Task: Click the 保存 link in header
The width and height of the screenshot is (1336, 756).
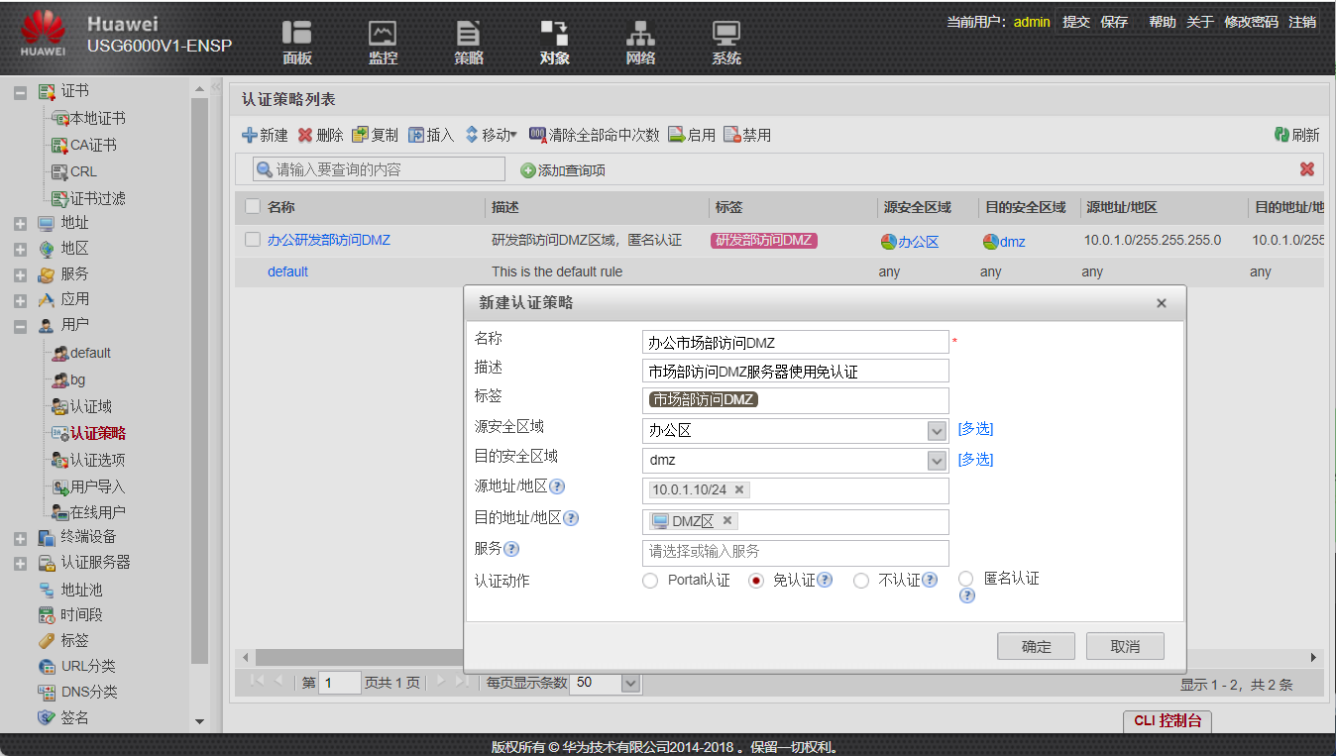Action: pyautogui.click(x=1114, y=22)
